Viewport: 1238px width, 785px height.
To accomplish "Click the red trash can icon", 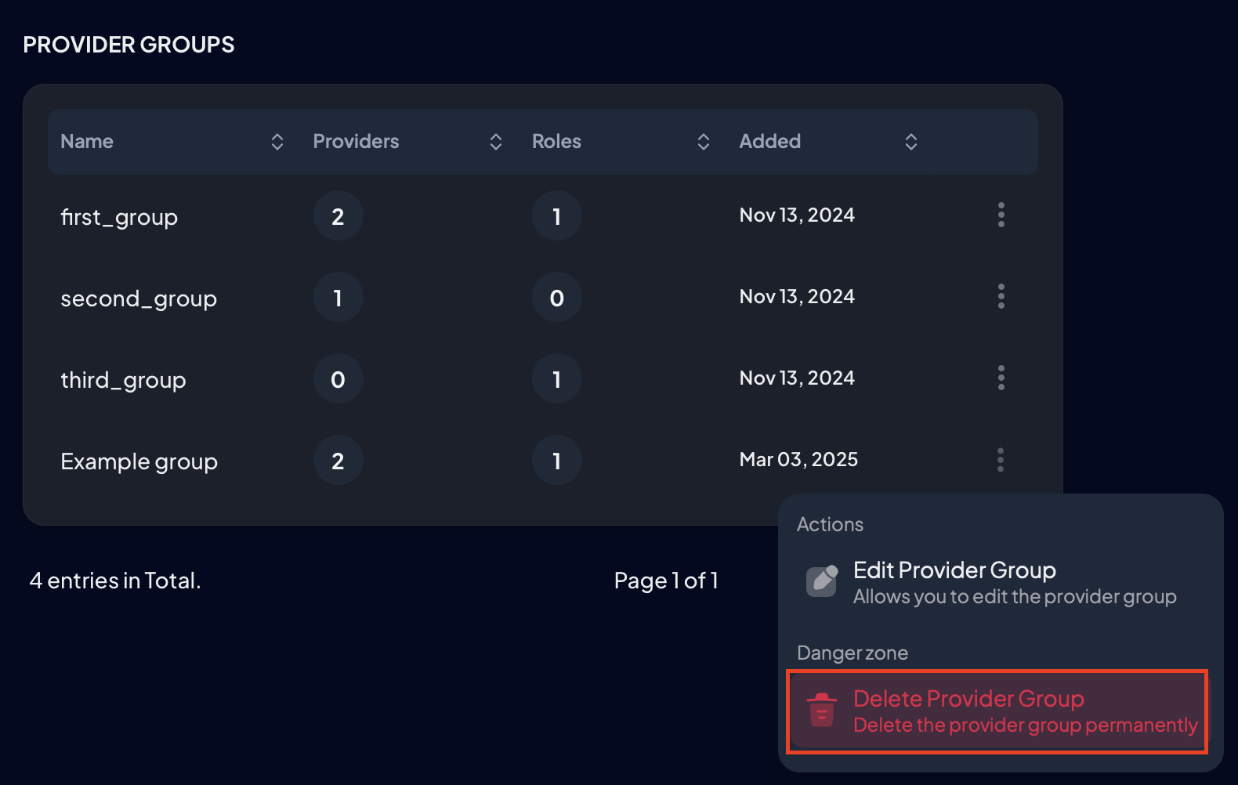I will (822, 710).
